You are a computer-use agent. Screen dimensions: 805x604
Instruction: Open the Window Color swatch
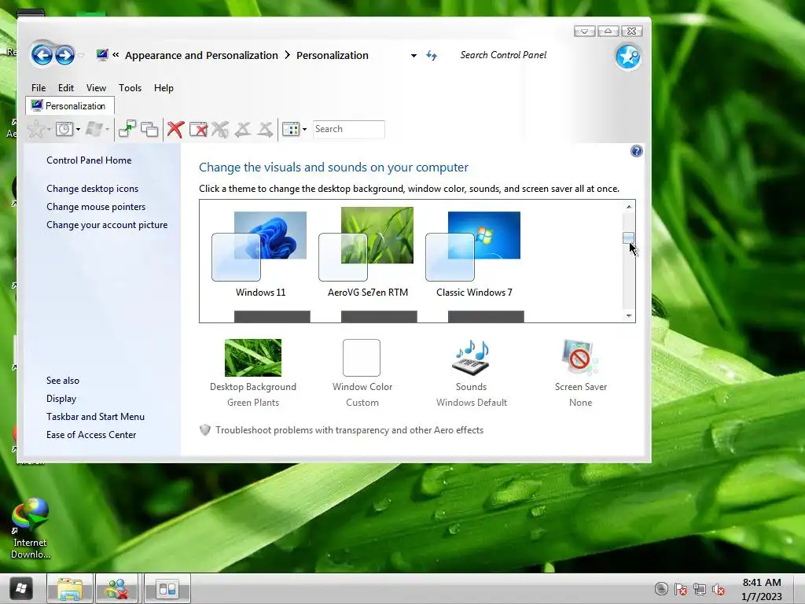click(x=362, y=358)
